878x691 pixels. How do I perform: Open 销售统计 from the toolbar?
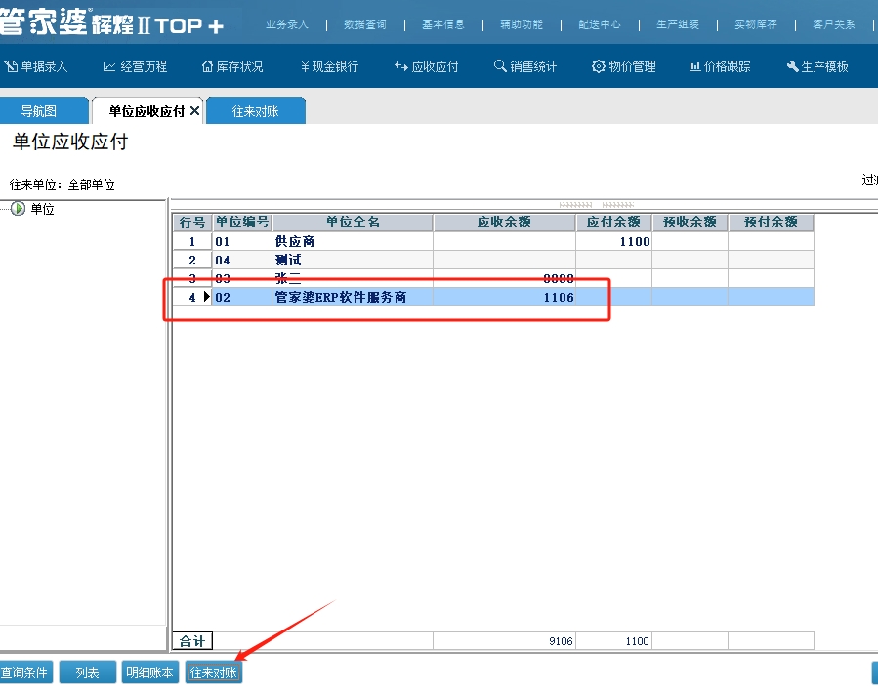tap(525, 66)
